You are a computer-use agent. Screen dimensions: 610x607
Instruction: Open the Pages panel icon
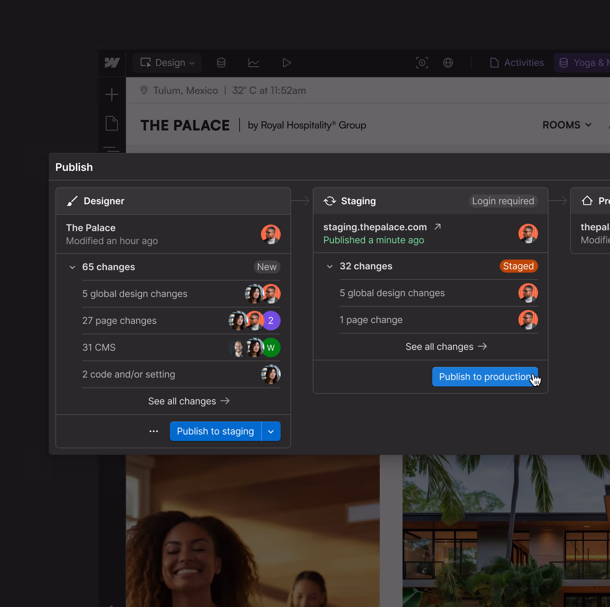coord(112,123)
